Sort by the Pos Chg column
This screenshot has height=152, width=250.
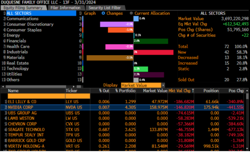tap(236, 91)
